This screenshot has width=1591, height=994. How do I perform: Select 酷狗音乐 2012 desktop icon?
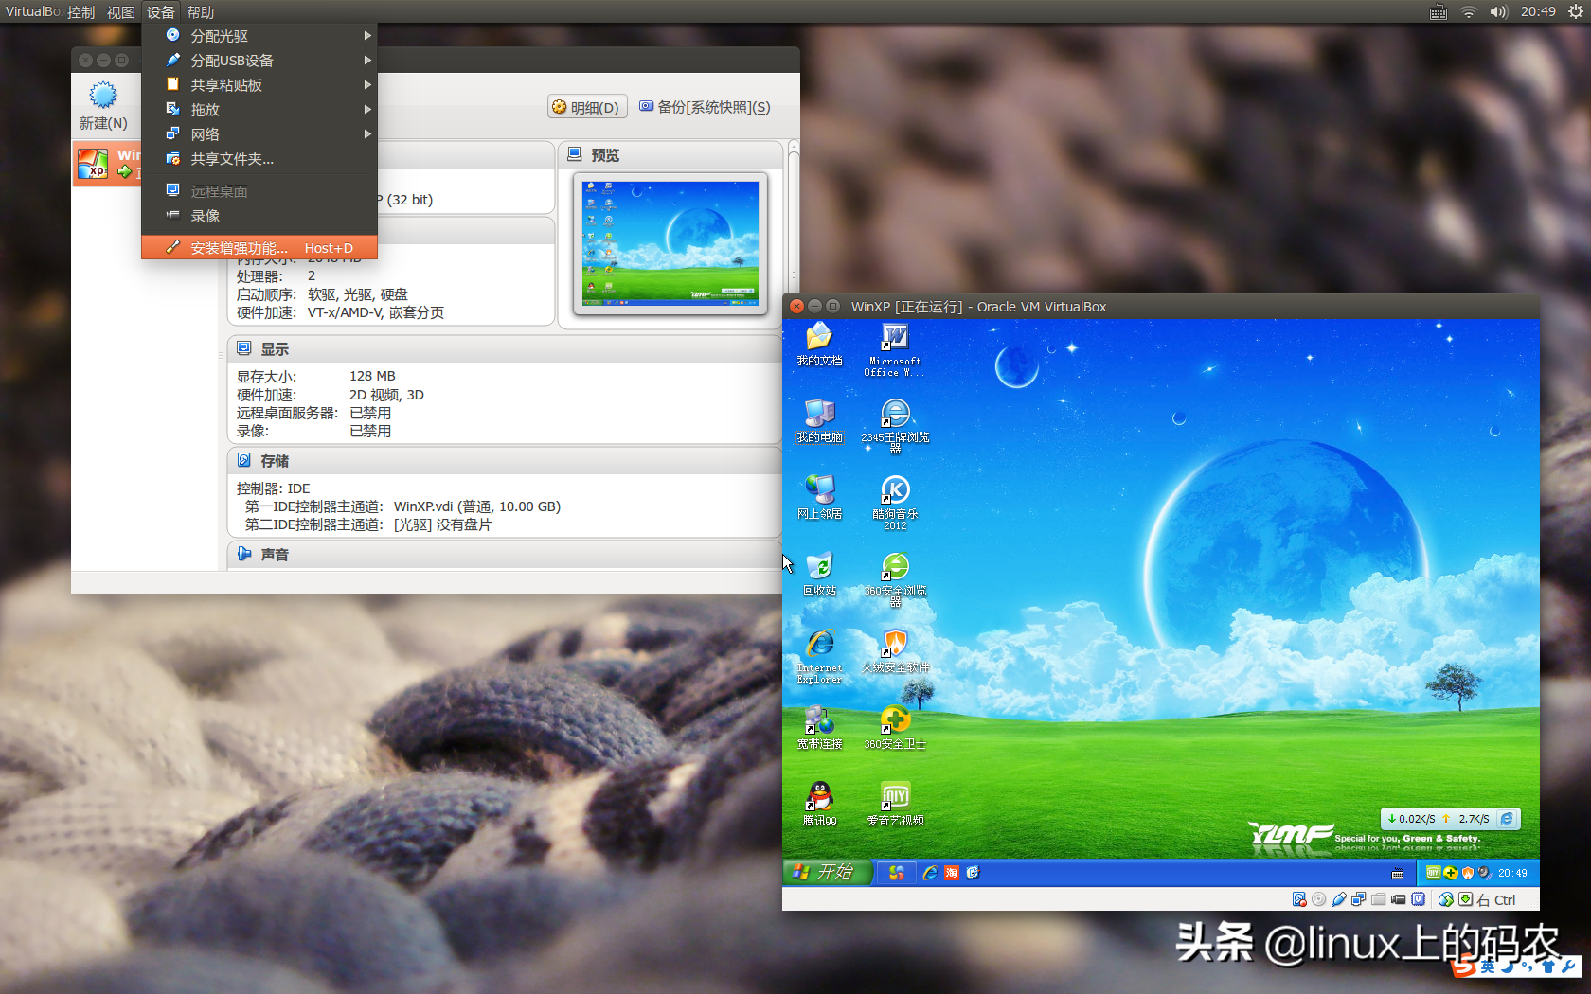pyautogui.click(x=895, y=503)
